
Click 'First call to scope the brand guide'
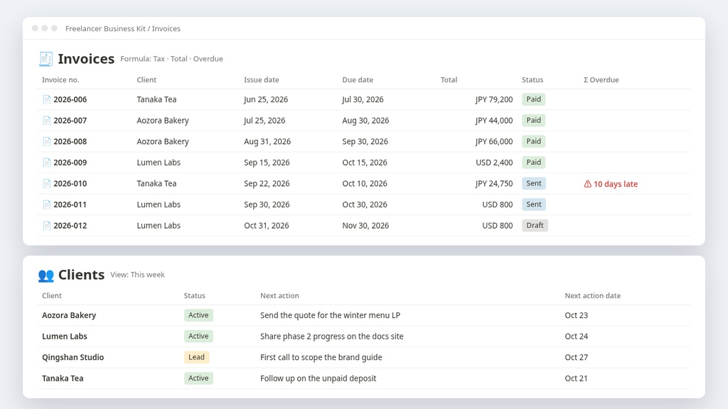click(x=321, y=358)
